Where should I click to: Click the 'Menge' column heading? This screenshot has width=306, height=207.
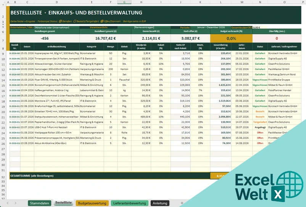pyautogui.click(x=111, y=47)
